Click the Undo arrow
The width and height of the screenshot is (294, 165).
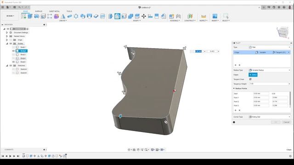click(x=19, y=7)
